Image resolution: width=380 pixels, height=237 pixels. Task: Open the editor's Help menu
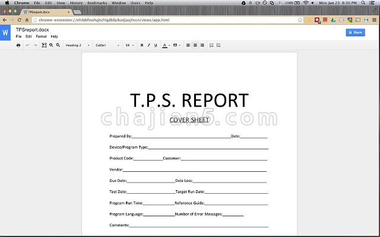[x=54, y=37]
